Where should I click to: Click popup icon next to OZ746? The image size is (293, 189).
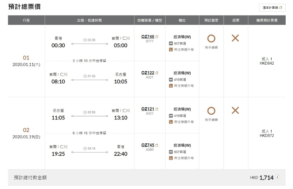pos(157,37)
